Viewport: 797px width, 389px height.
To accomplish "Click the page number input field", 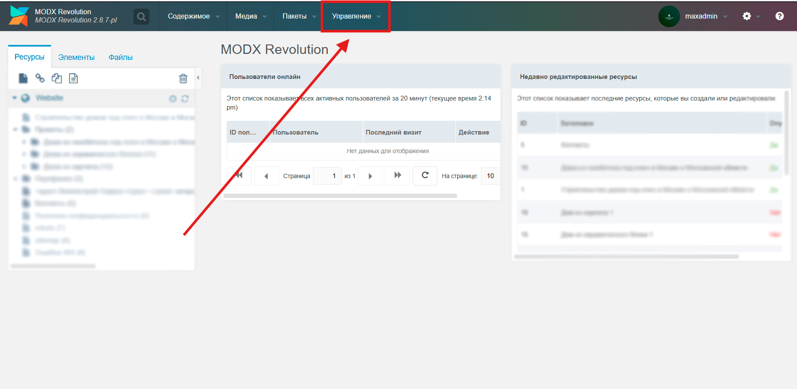I will [327, 176].
